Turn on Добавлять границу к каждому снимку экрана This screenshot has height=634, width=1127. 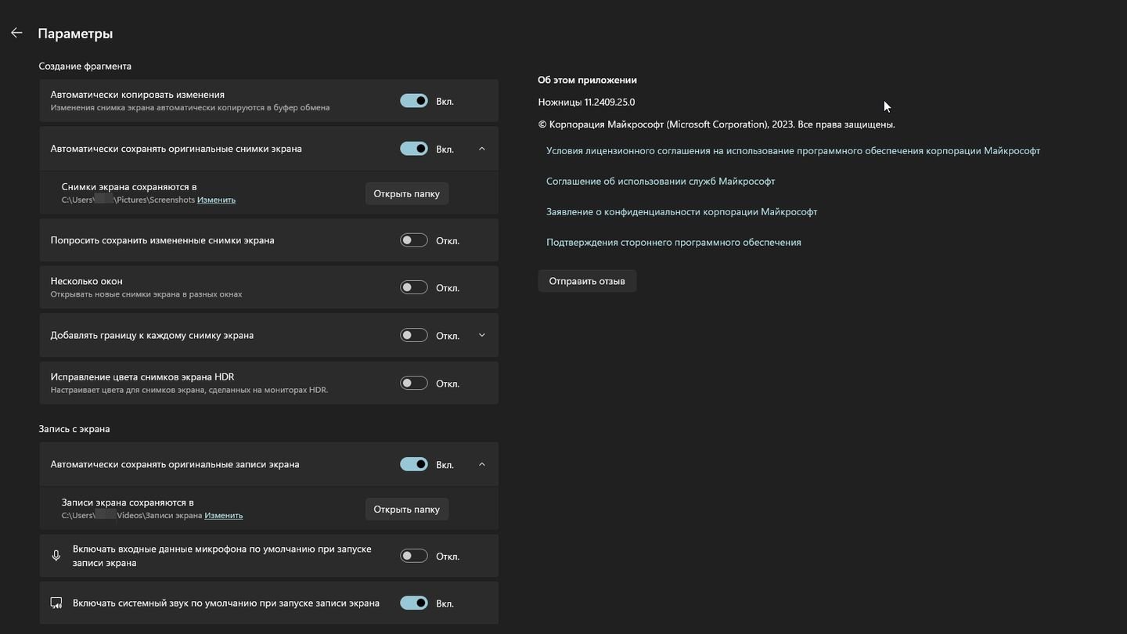414,335
